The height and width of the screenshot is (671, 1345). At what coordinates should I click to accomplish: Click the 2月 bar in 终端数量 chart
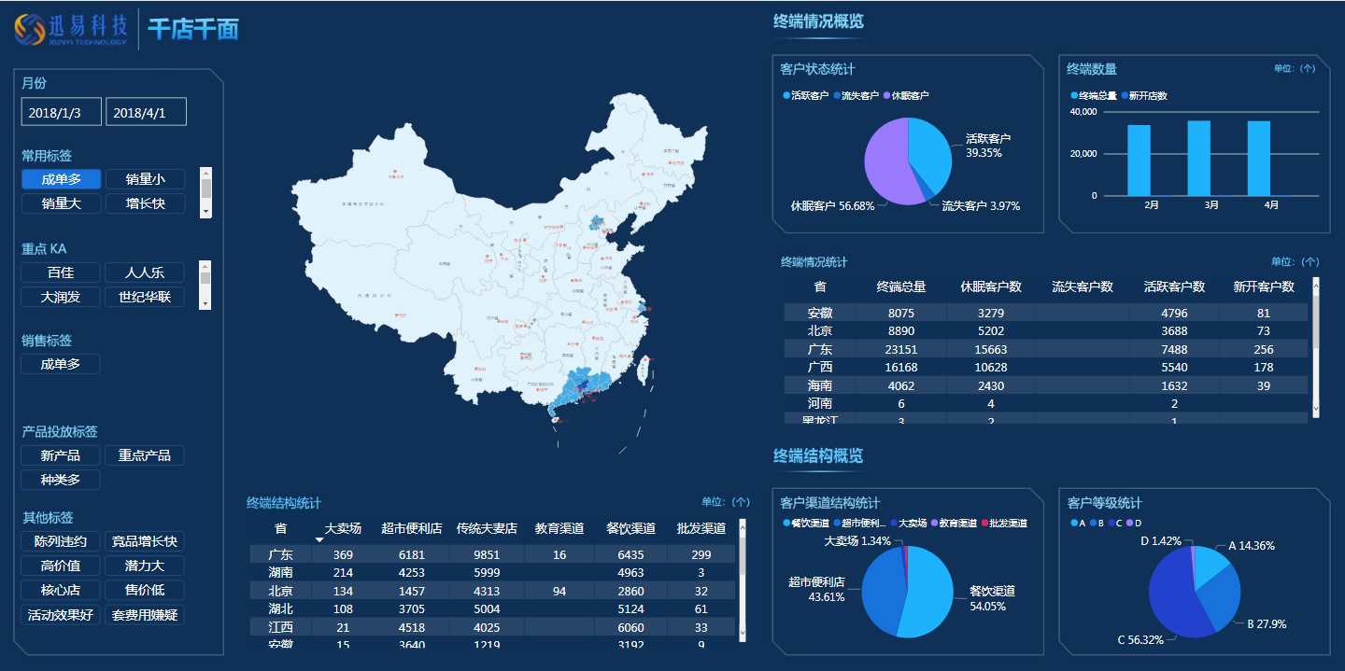click(1139, 161)
